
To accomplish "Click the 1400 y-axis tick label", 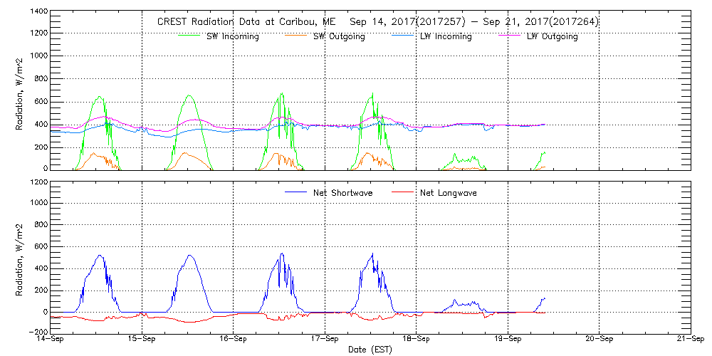I will pyautogui.click(x=38, y=12).
